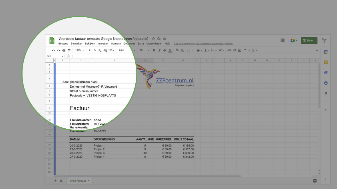Screen dimensions: 337x189
Task: Open the text color picker
Action: pos(170,50)
